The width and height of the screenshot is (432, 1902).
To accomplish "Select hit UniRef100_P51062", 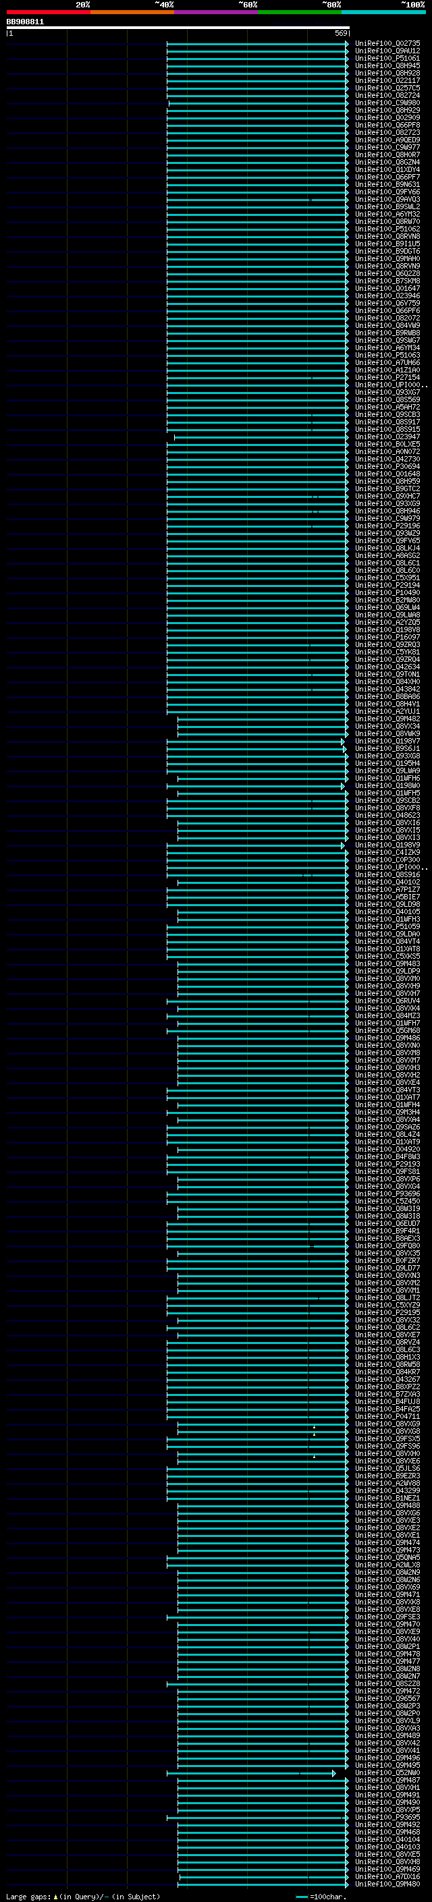I will [387, 229].
